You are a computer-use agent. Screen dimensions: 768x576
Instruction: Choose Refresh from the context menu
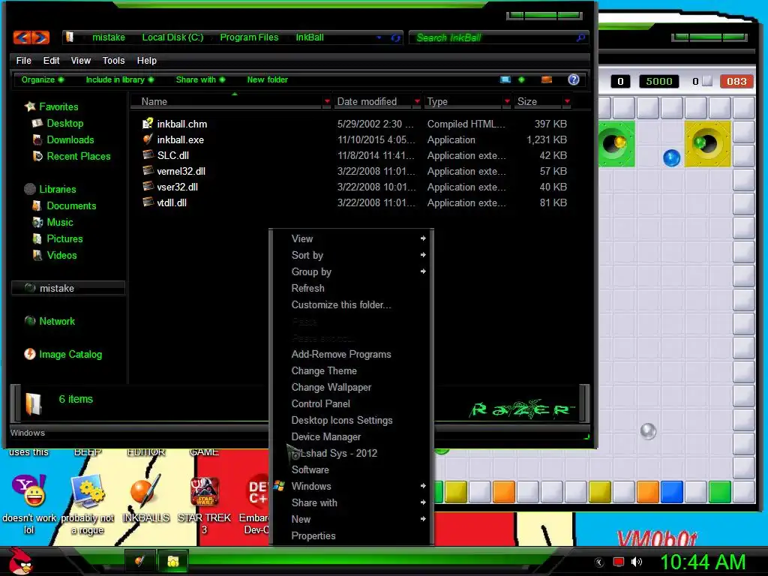pos(352,289)
